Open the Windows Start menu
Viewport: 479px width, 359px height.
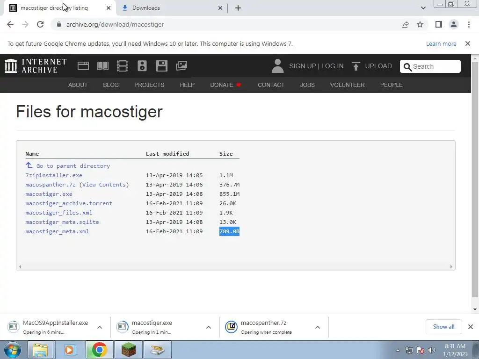[12, 350]
